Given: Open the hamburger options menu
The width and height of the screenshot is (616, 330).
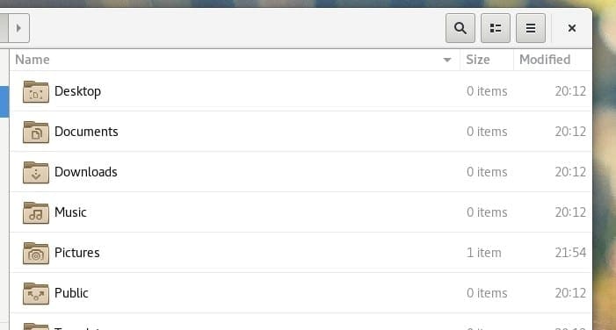Looking at the screenshot, I should pos(531,28).
